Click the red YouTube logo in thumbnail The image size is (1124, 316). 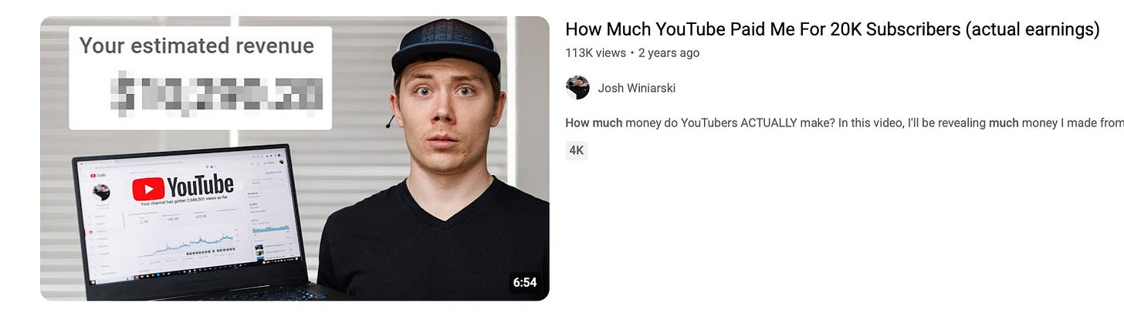(148, 189)
